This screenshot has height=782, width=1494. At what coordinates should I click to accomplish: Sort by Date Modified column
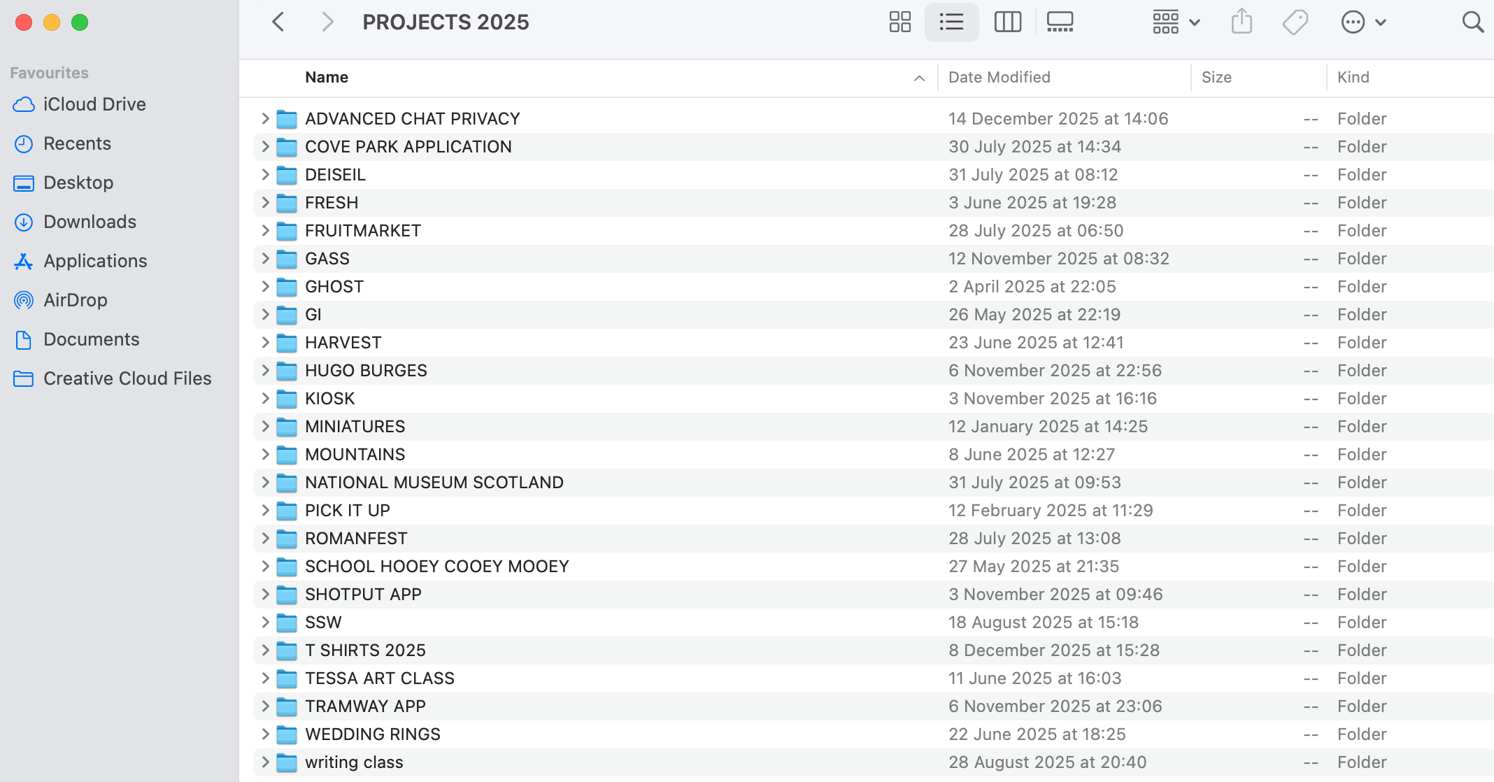pos(999,78)
